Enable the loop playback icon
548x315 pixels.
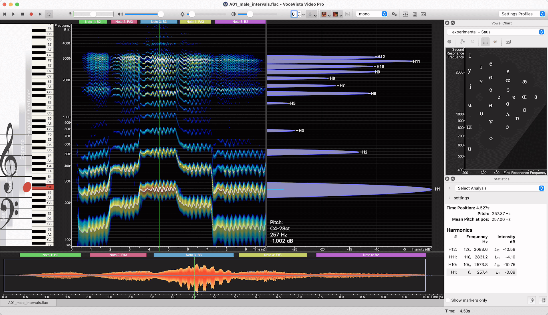(49, 14)
